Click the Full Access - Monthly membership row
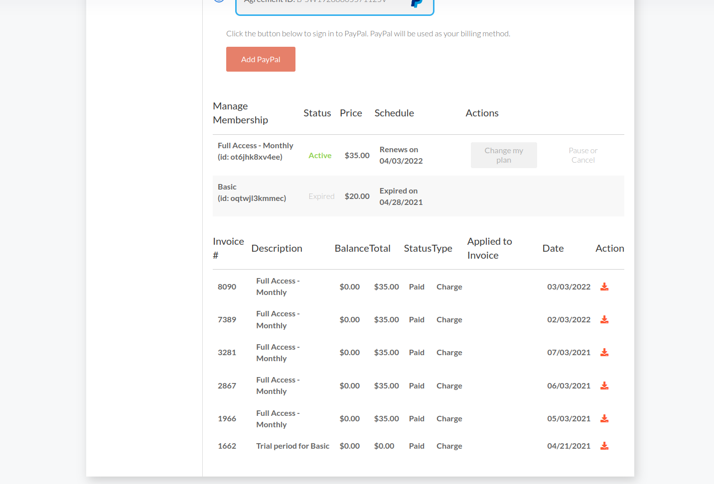This screenshot has width=714, height=484. (255, 151)
